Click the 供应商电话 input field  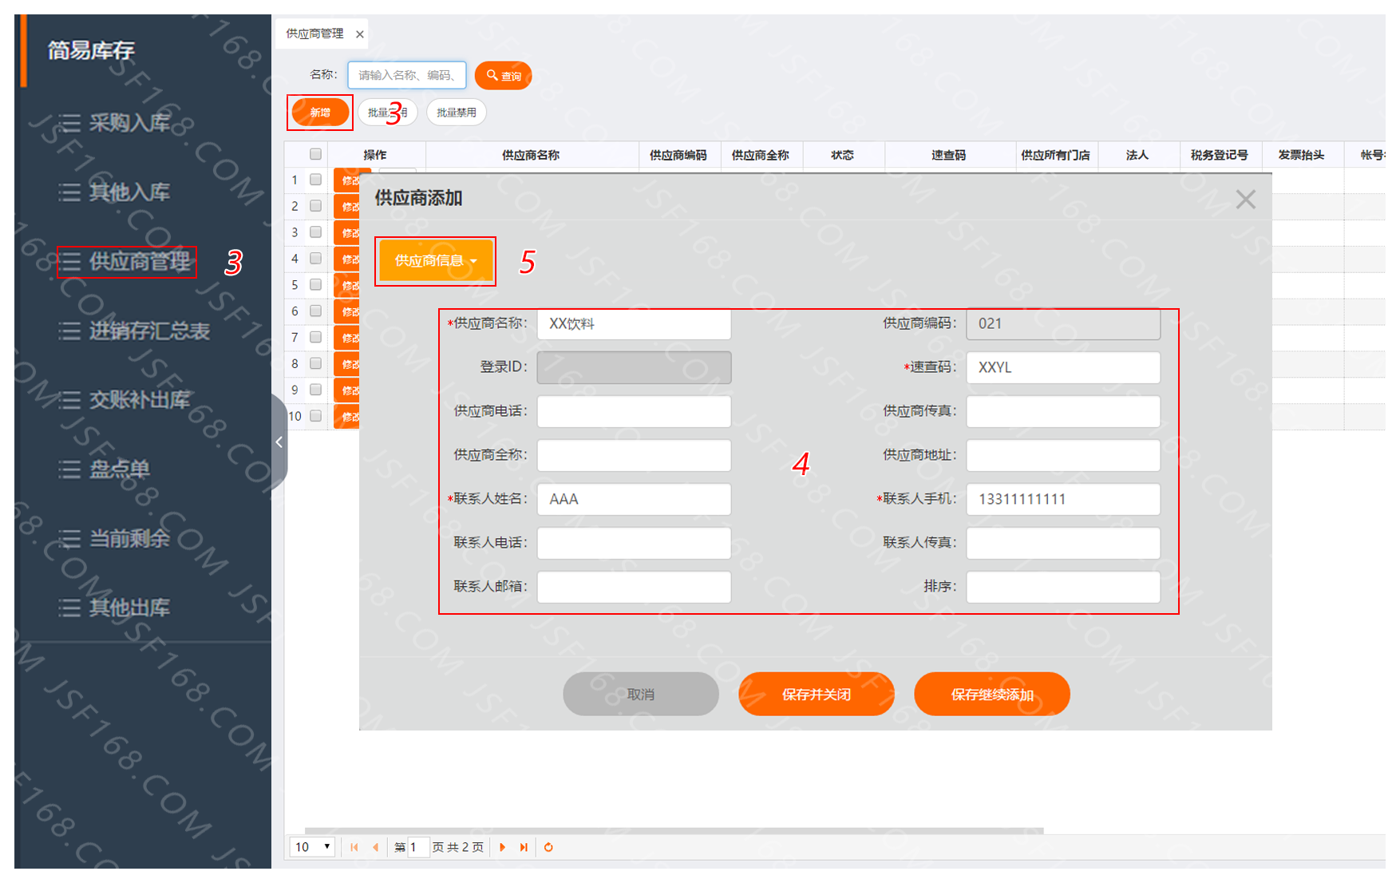tap(634, 411)
